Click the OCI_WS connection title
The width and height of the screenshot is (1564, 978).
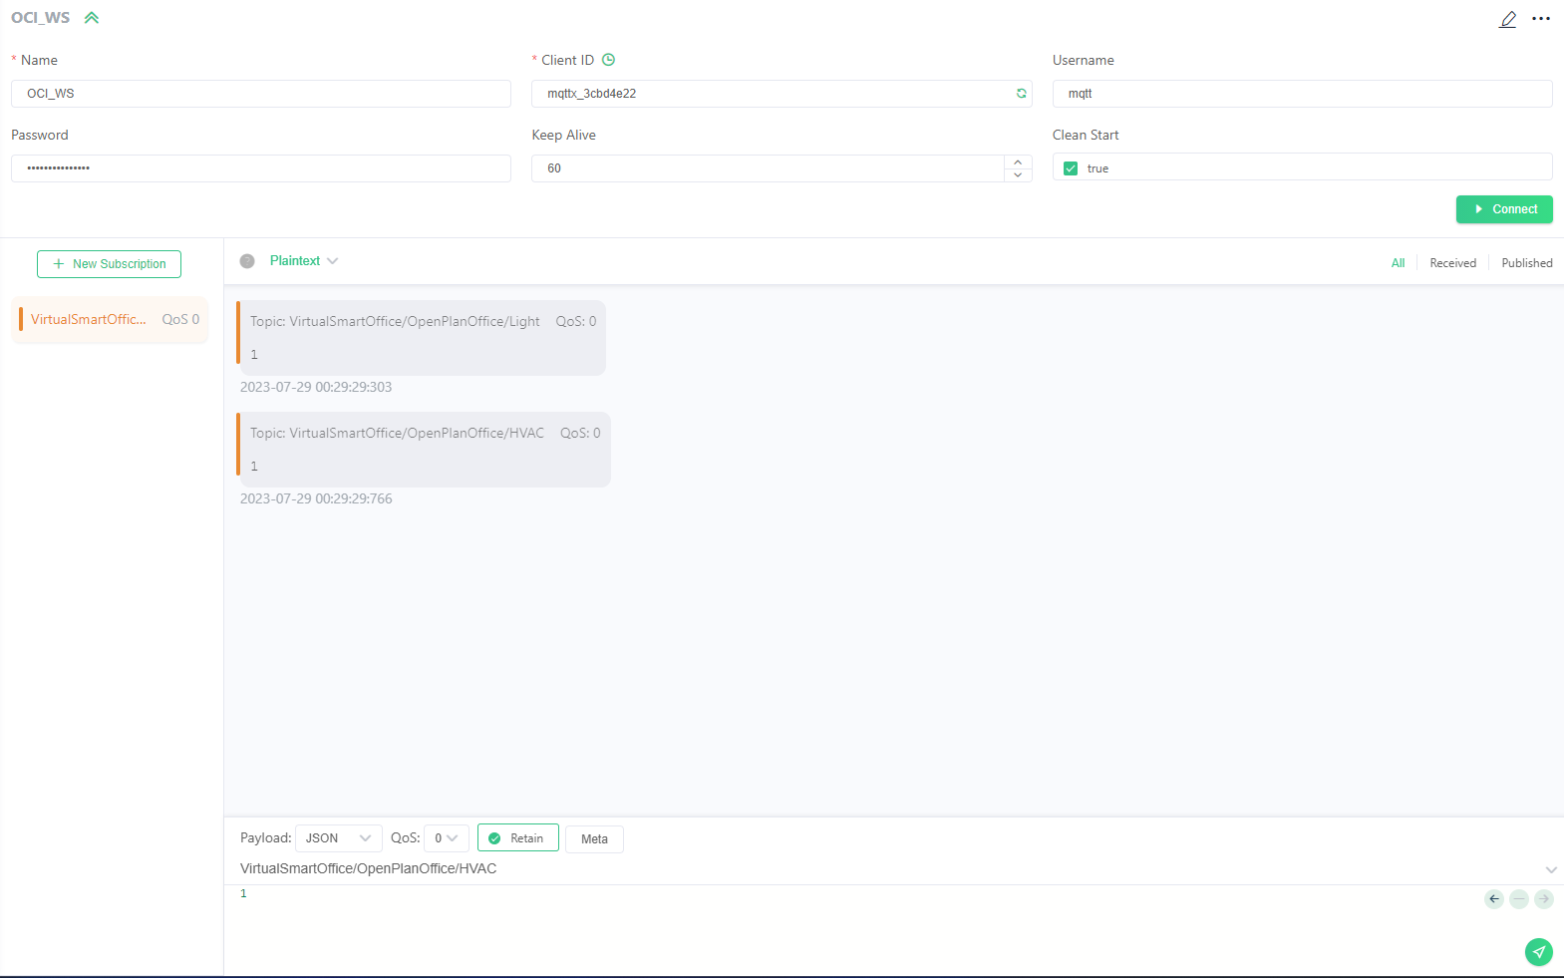pos(41,18)
